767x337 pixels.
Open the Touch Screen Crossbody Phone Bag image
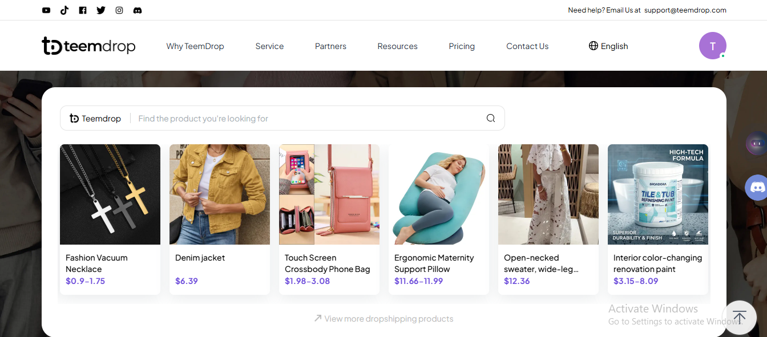click(x=329, y=194)
